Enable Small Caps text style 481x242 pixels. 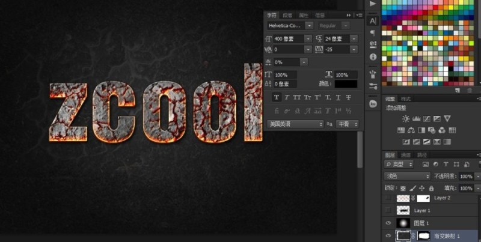coord(307,97)
